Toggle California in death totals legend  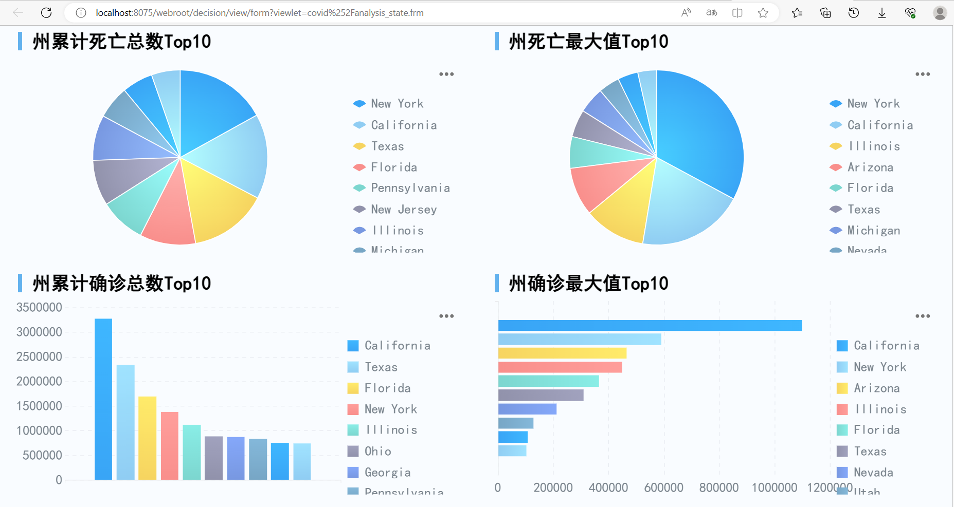tap(395, 125)
